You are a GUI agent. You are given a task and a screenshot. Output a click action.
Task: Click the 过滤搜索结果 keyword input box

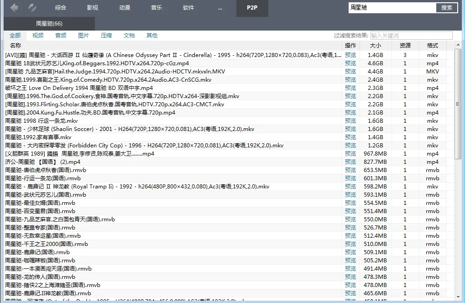point(411,35)
